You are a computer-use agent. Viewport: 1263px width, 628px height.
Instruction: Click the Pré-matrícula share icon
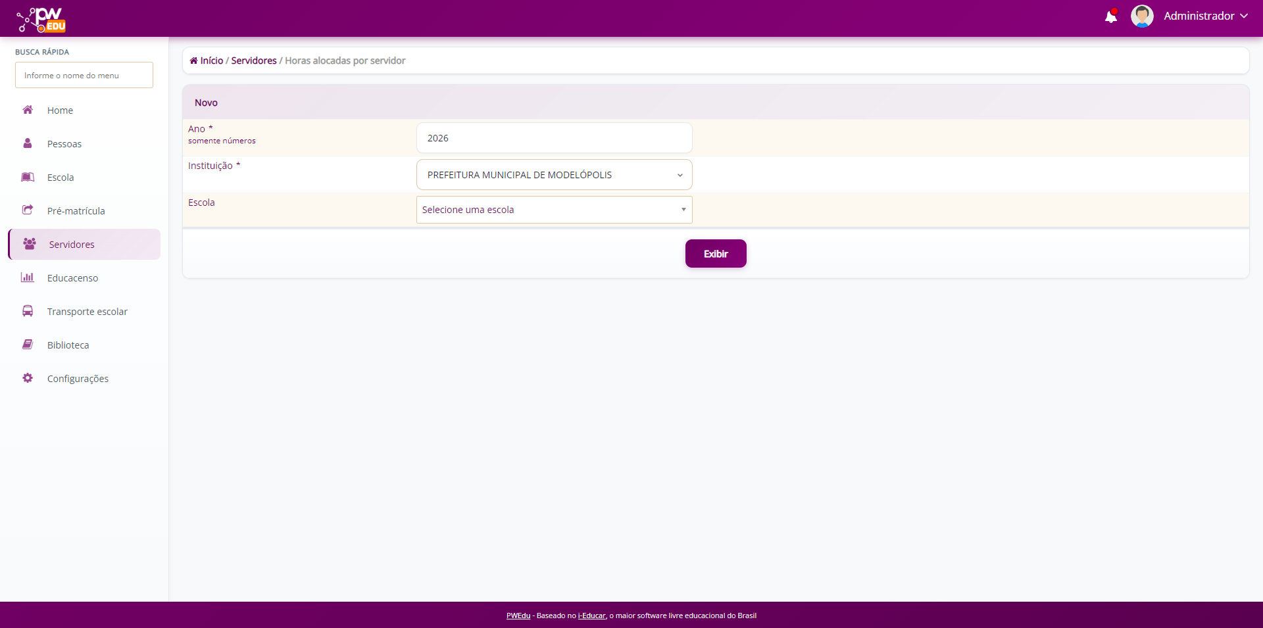click(x=28, y=210)
